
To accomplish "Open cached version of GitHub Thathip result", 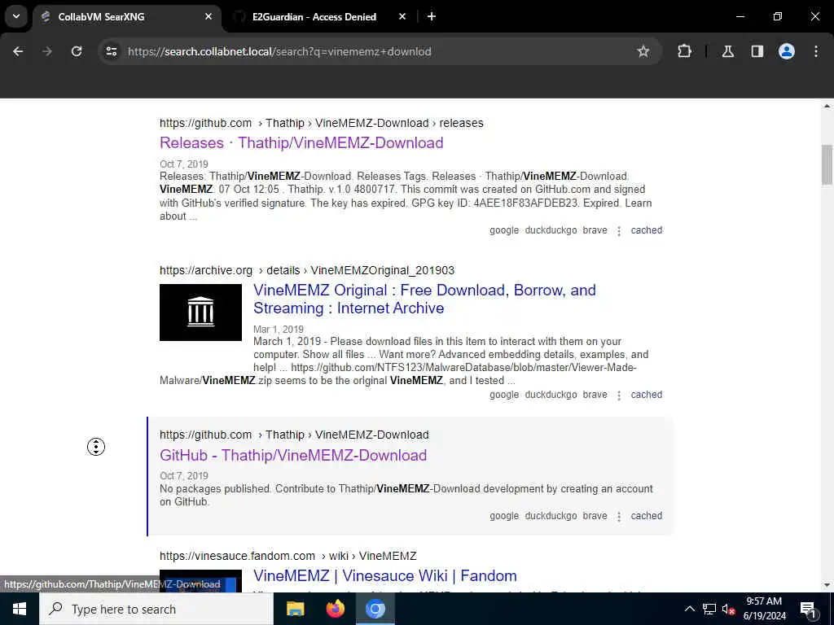I will pyautogui.click(x=646, y=515).
